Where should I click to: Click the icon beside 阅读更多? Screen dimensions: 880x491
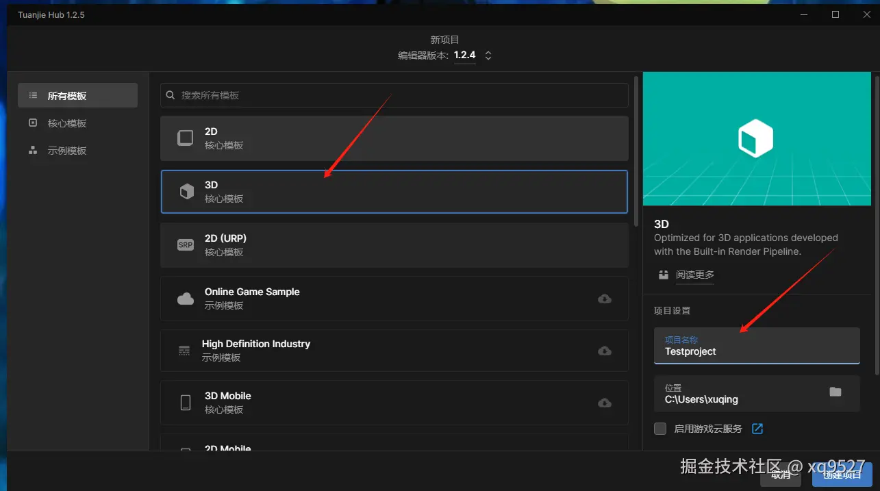[x=663, y=275]
